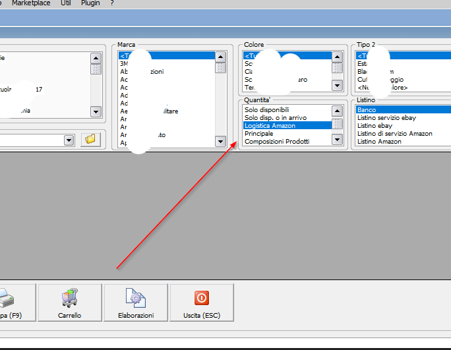The image size is (451, 350).
Task: Select the Colore entry ending in 'ero'
Action: click(287, 80)
